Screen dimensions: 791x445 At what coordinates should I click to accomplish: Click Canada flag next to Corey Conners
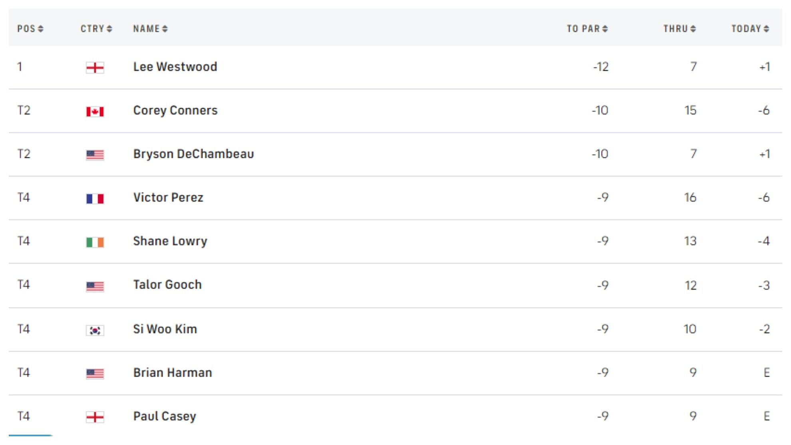pyautogui.click(x=95, y=111)
